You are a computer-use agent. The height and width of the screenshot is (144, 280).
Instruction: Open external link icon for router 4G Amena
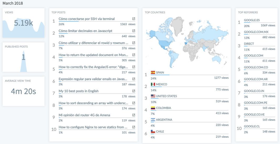(134, 115)
